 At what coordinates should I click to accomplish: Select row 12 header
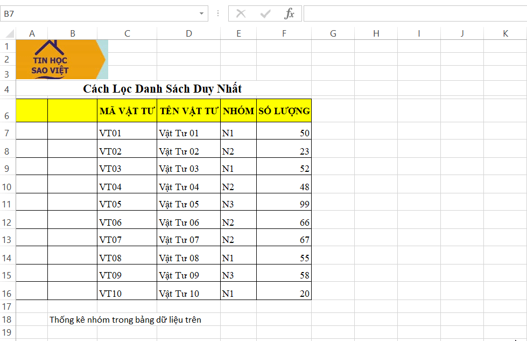(x=7, y=220)
